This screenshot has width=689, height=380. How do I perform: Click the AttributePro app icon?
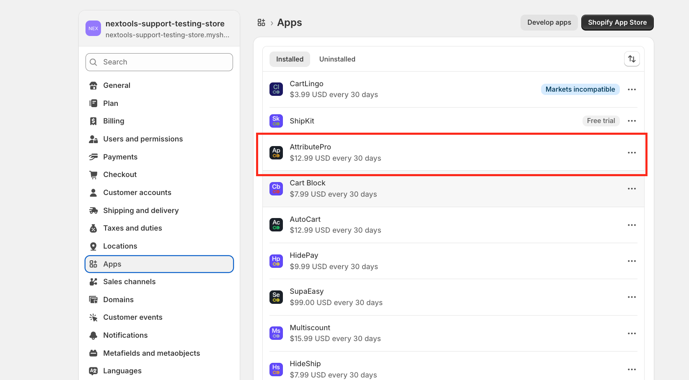276,153
